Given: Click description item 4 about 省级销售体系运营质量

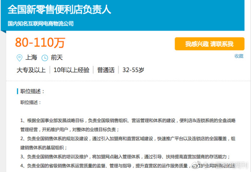Looking at the screenshot, I should point(105,166).
